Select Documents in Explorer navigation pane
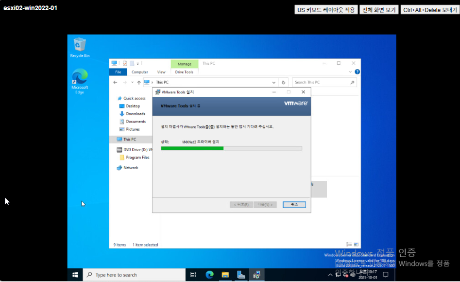 click(x=133, y=122)
